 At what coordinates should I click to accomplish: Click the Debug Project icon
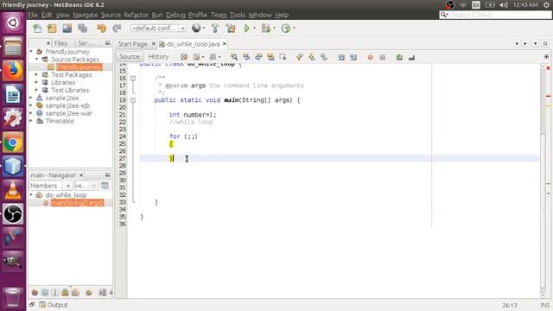pyautogui.click(x=266, y=29)
